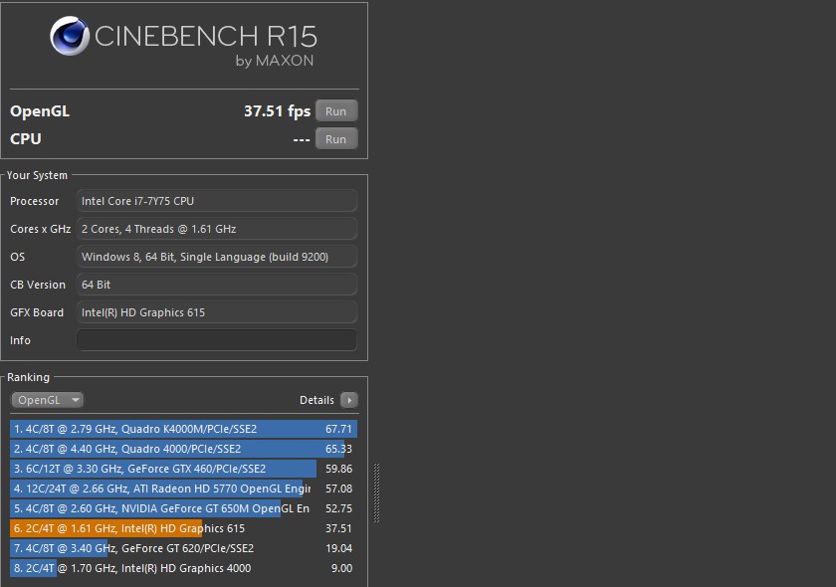Viewport: 836px width, 587px height.
Task: Select ranking row GeForce GT 650M
Action: click(183, 508)
